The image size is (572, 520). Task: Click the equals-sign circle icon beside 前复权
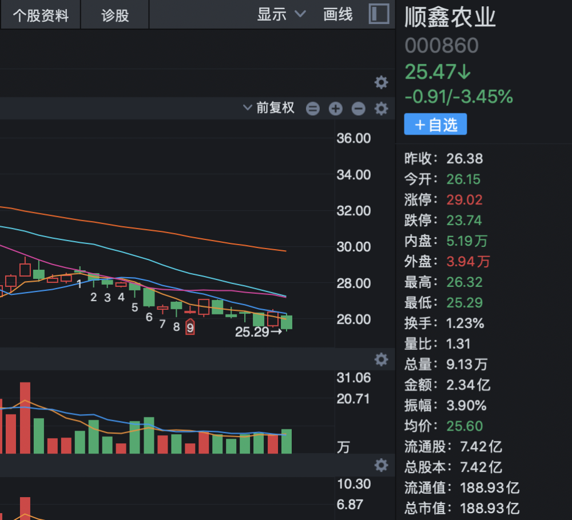pyautogui.click(x=313, y=108)
